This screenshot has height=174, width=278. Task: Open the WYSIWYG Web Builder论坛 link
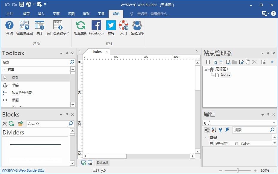23,170
